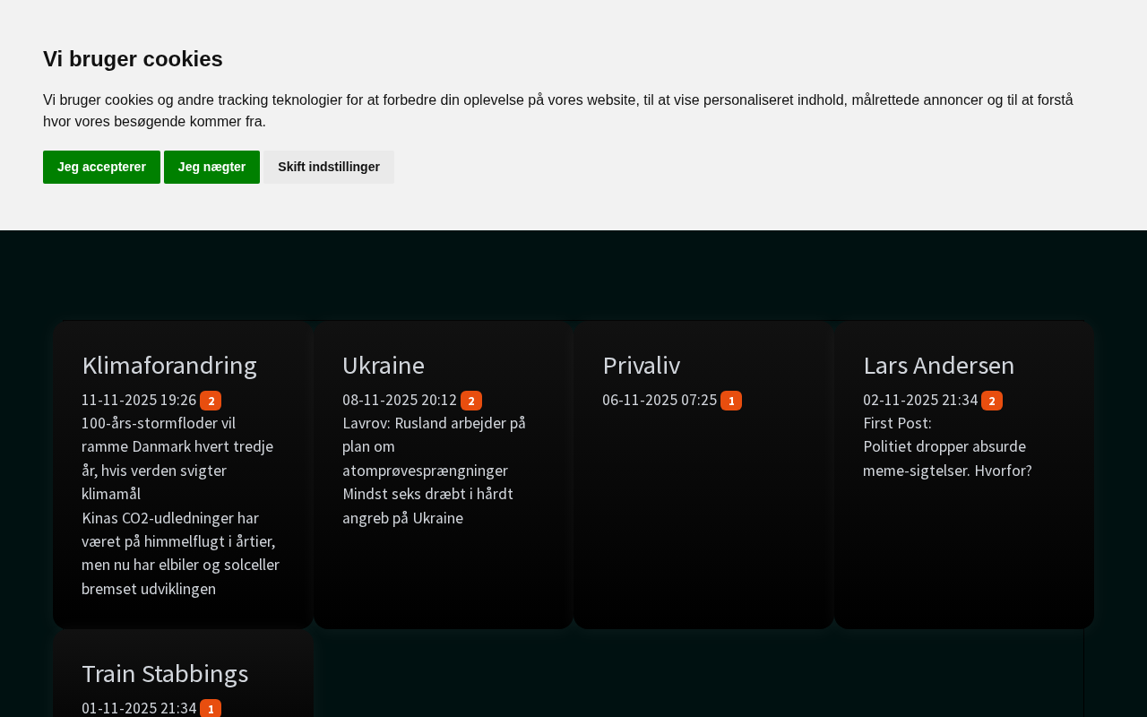Open the Mindst seks dræbt headline
Viewport: 1147px width, 717px height.
coord(428,505)
